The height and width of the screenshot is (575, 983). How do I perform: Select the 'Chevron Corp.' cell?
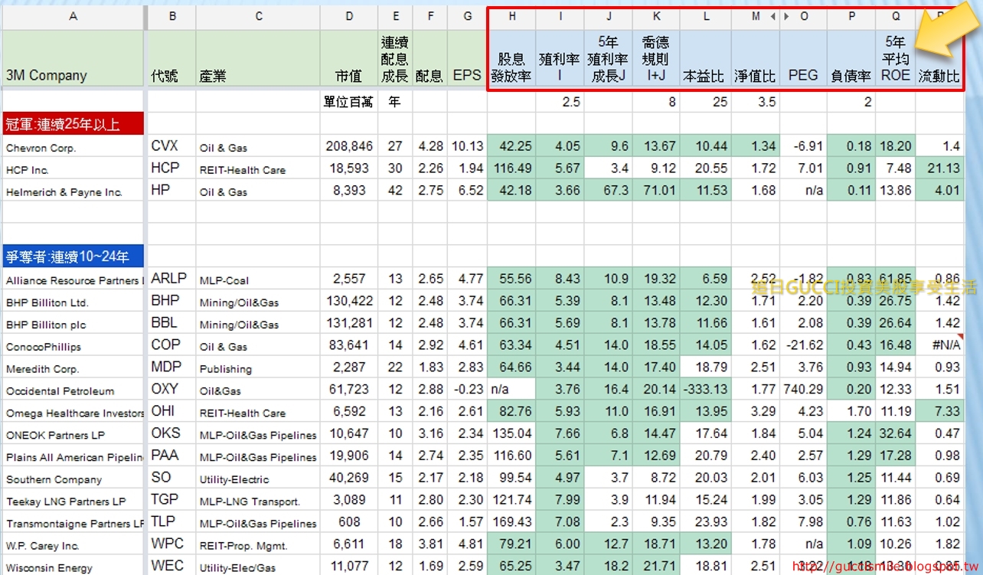pos(73,146)
